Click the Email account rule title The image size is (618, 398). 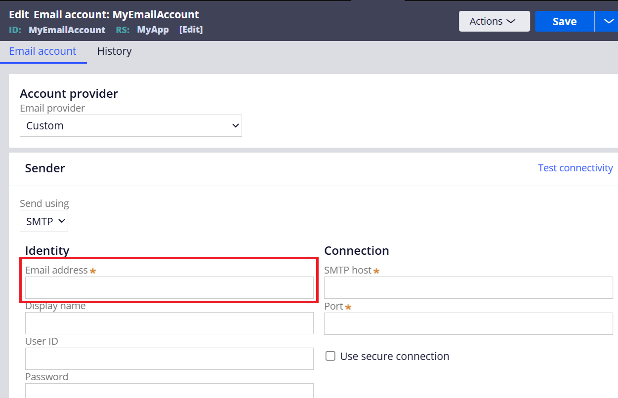(x=116, y=14)
